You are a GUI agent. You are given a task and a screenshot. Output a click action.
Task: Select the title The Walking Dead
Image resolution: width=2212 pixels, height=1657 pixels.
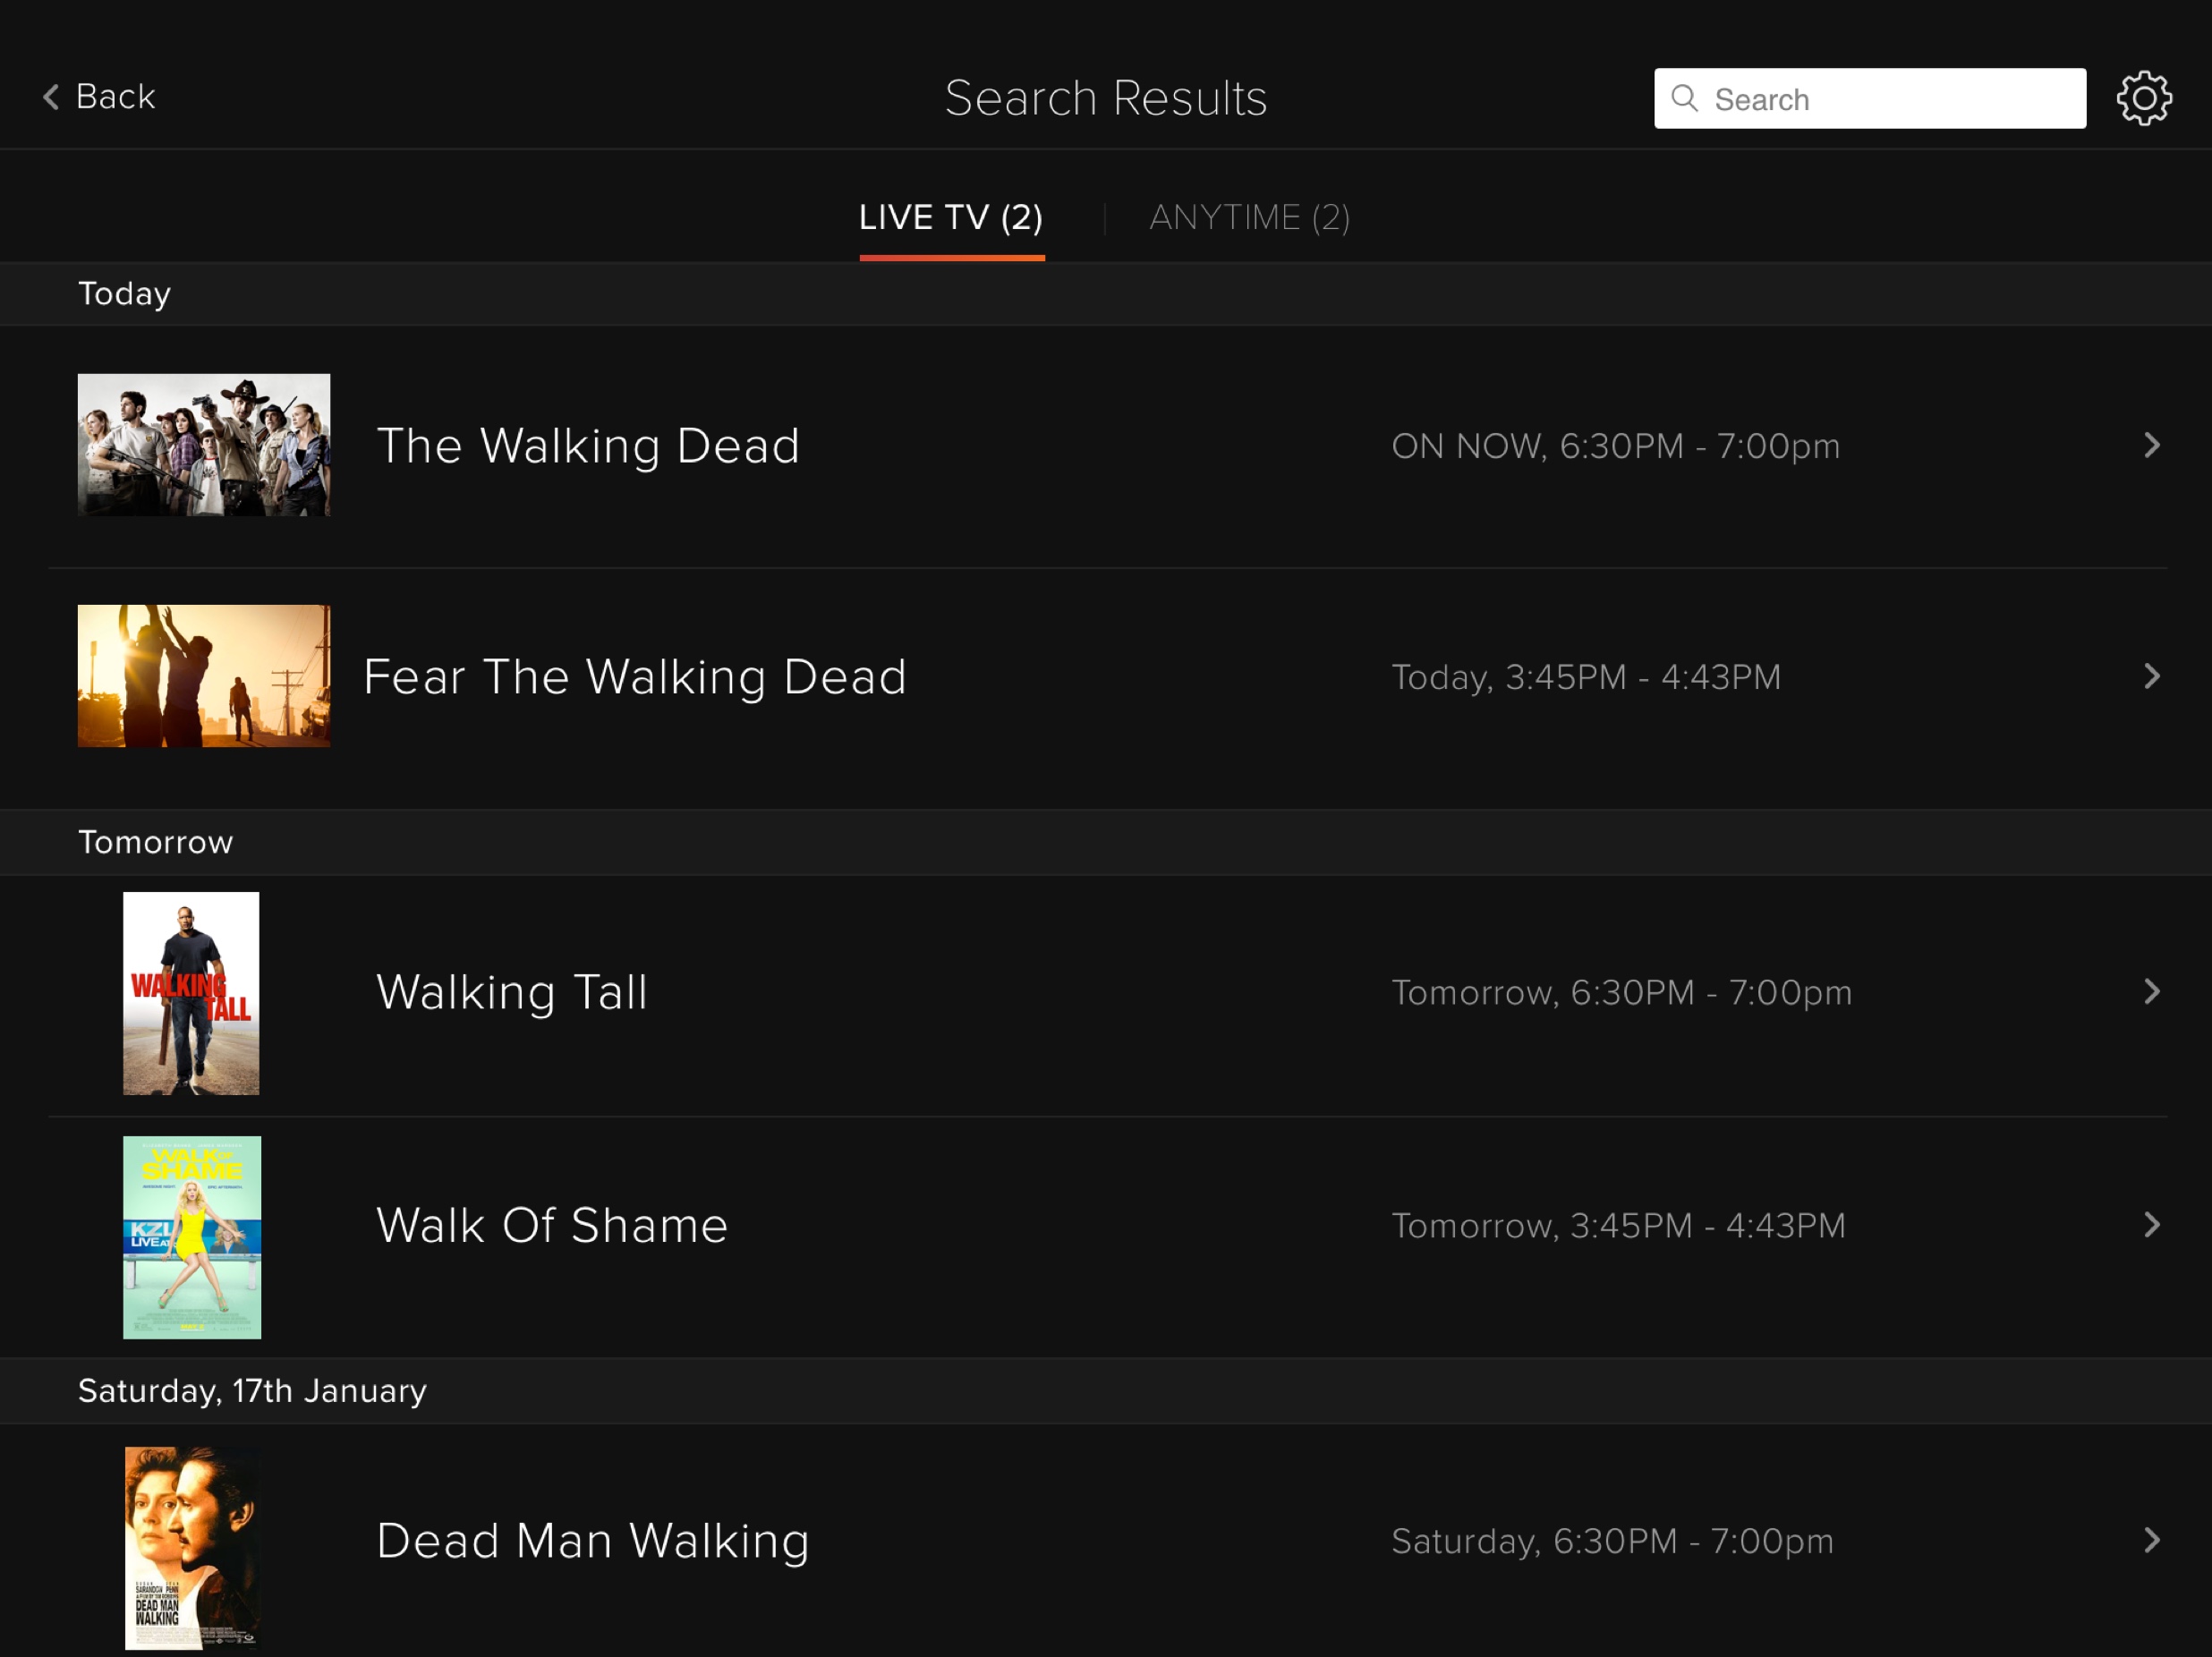pos(588,446)
